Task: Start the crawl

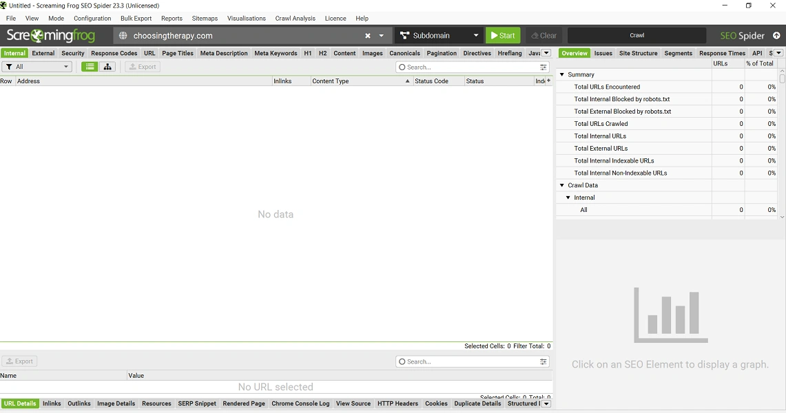Action: [x=503, y=36]
